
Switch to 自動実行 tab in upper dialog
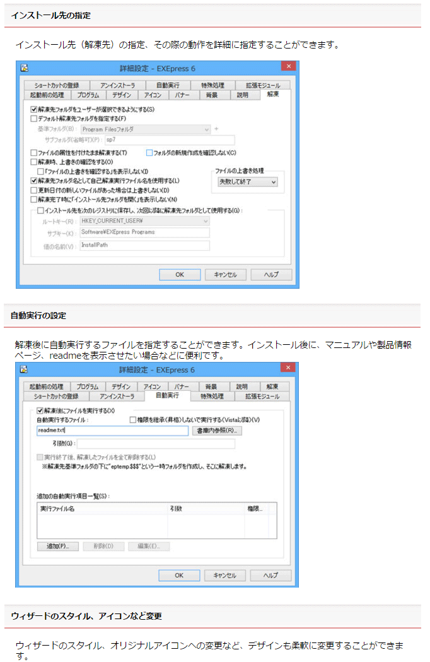point(168,85)
